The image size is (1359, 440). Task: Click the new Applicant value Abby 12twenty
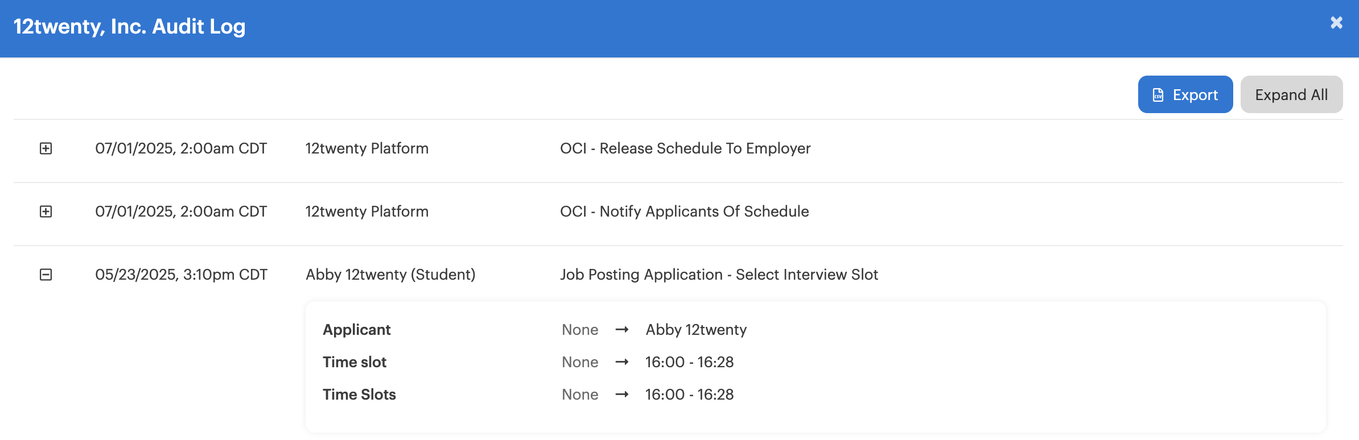tap(696, 330)
